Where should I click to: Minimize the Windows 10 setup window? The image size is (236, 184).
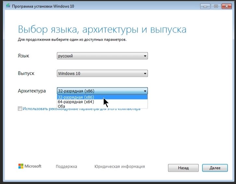pos(205,6)
